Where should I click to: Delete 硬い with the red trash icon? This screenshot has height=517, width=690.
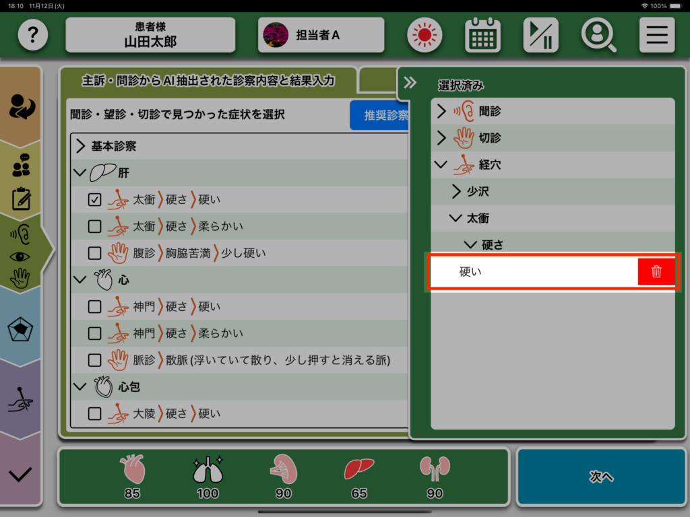pyautogui.click(x=656, y=272)
